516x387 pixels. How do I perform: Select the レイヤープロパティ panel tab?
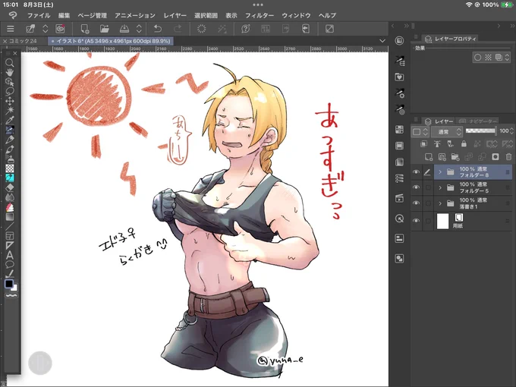(x=451, y=39)
